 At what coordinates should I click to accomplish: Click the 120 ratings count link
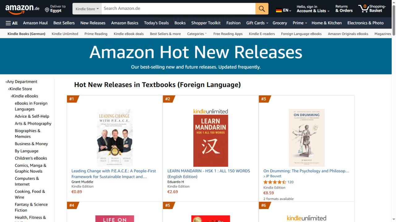290,182
